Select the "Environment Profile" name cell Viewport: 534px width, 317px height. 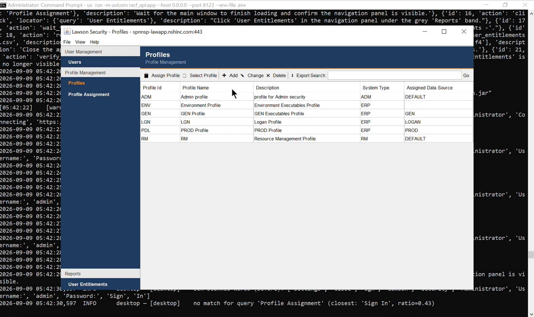coord(216,105)
